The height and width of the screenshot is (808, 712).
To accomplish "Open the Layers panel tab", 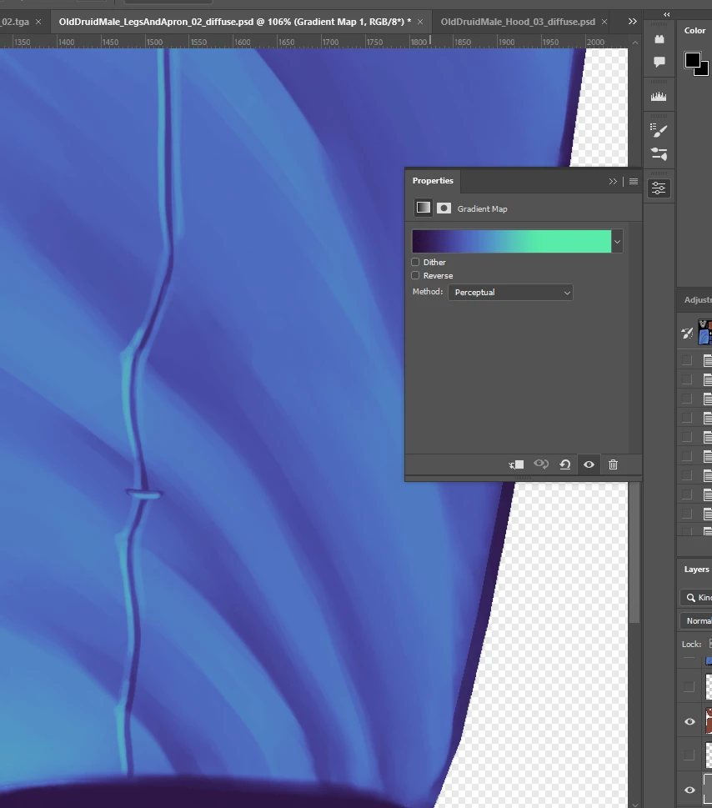I will [x=696, y=570].
